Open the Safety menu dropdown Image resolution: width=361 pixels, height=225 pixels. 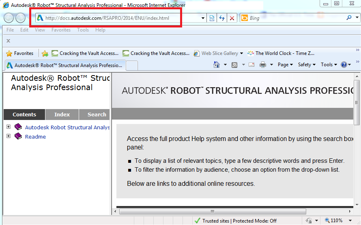pos(307,65)
